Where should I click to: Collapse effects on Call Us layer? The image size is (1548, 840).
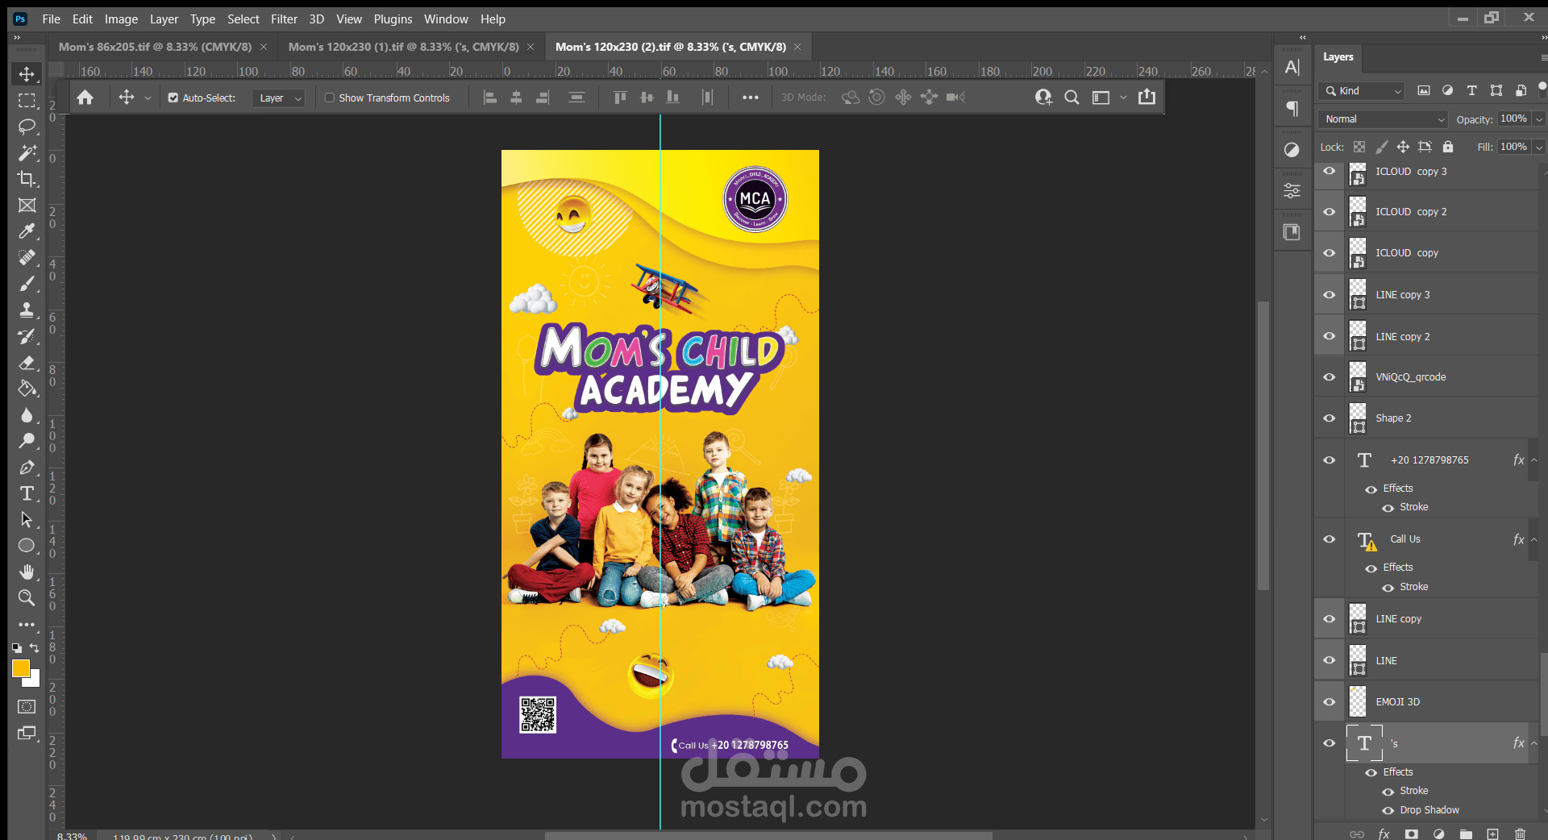click(x=1534, y=539)
